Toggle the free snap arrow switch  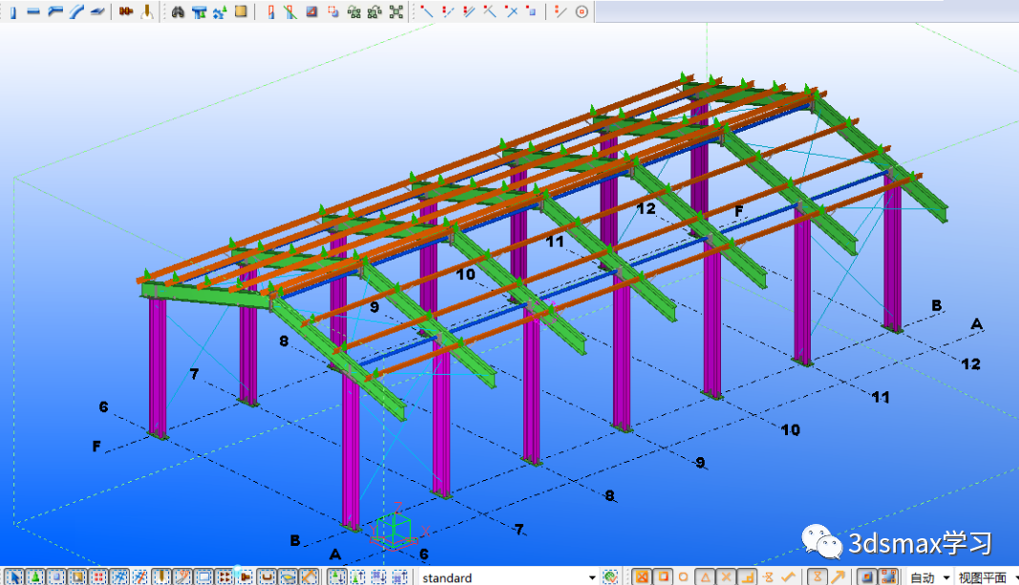[838, 577]
